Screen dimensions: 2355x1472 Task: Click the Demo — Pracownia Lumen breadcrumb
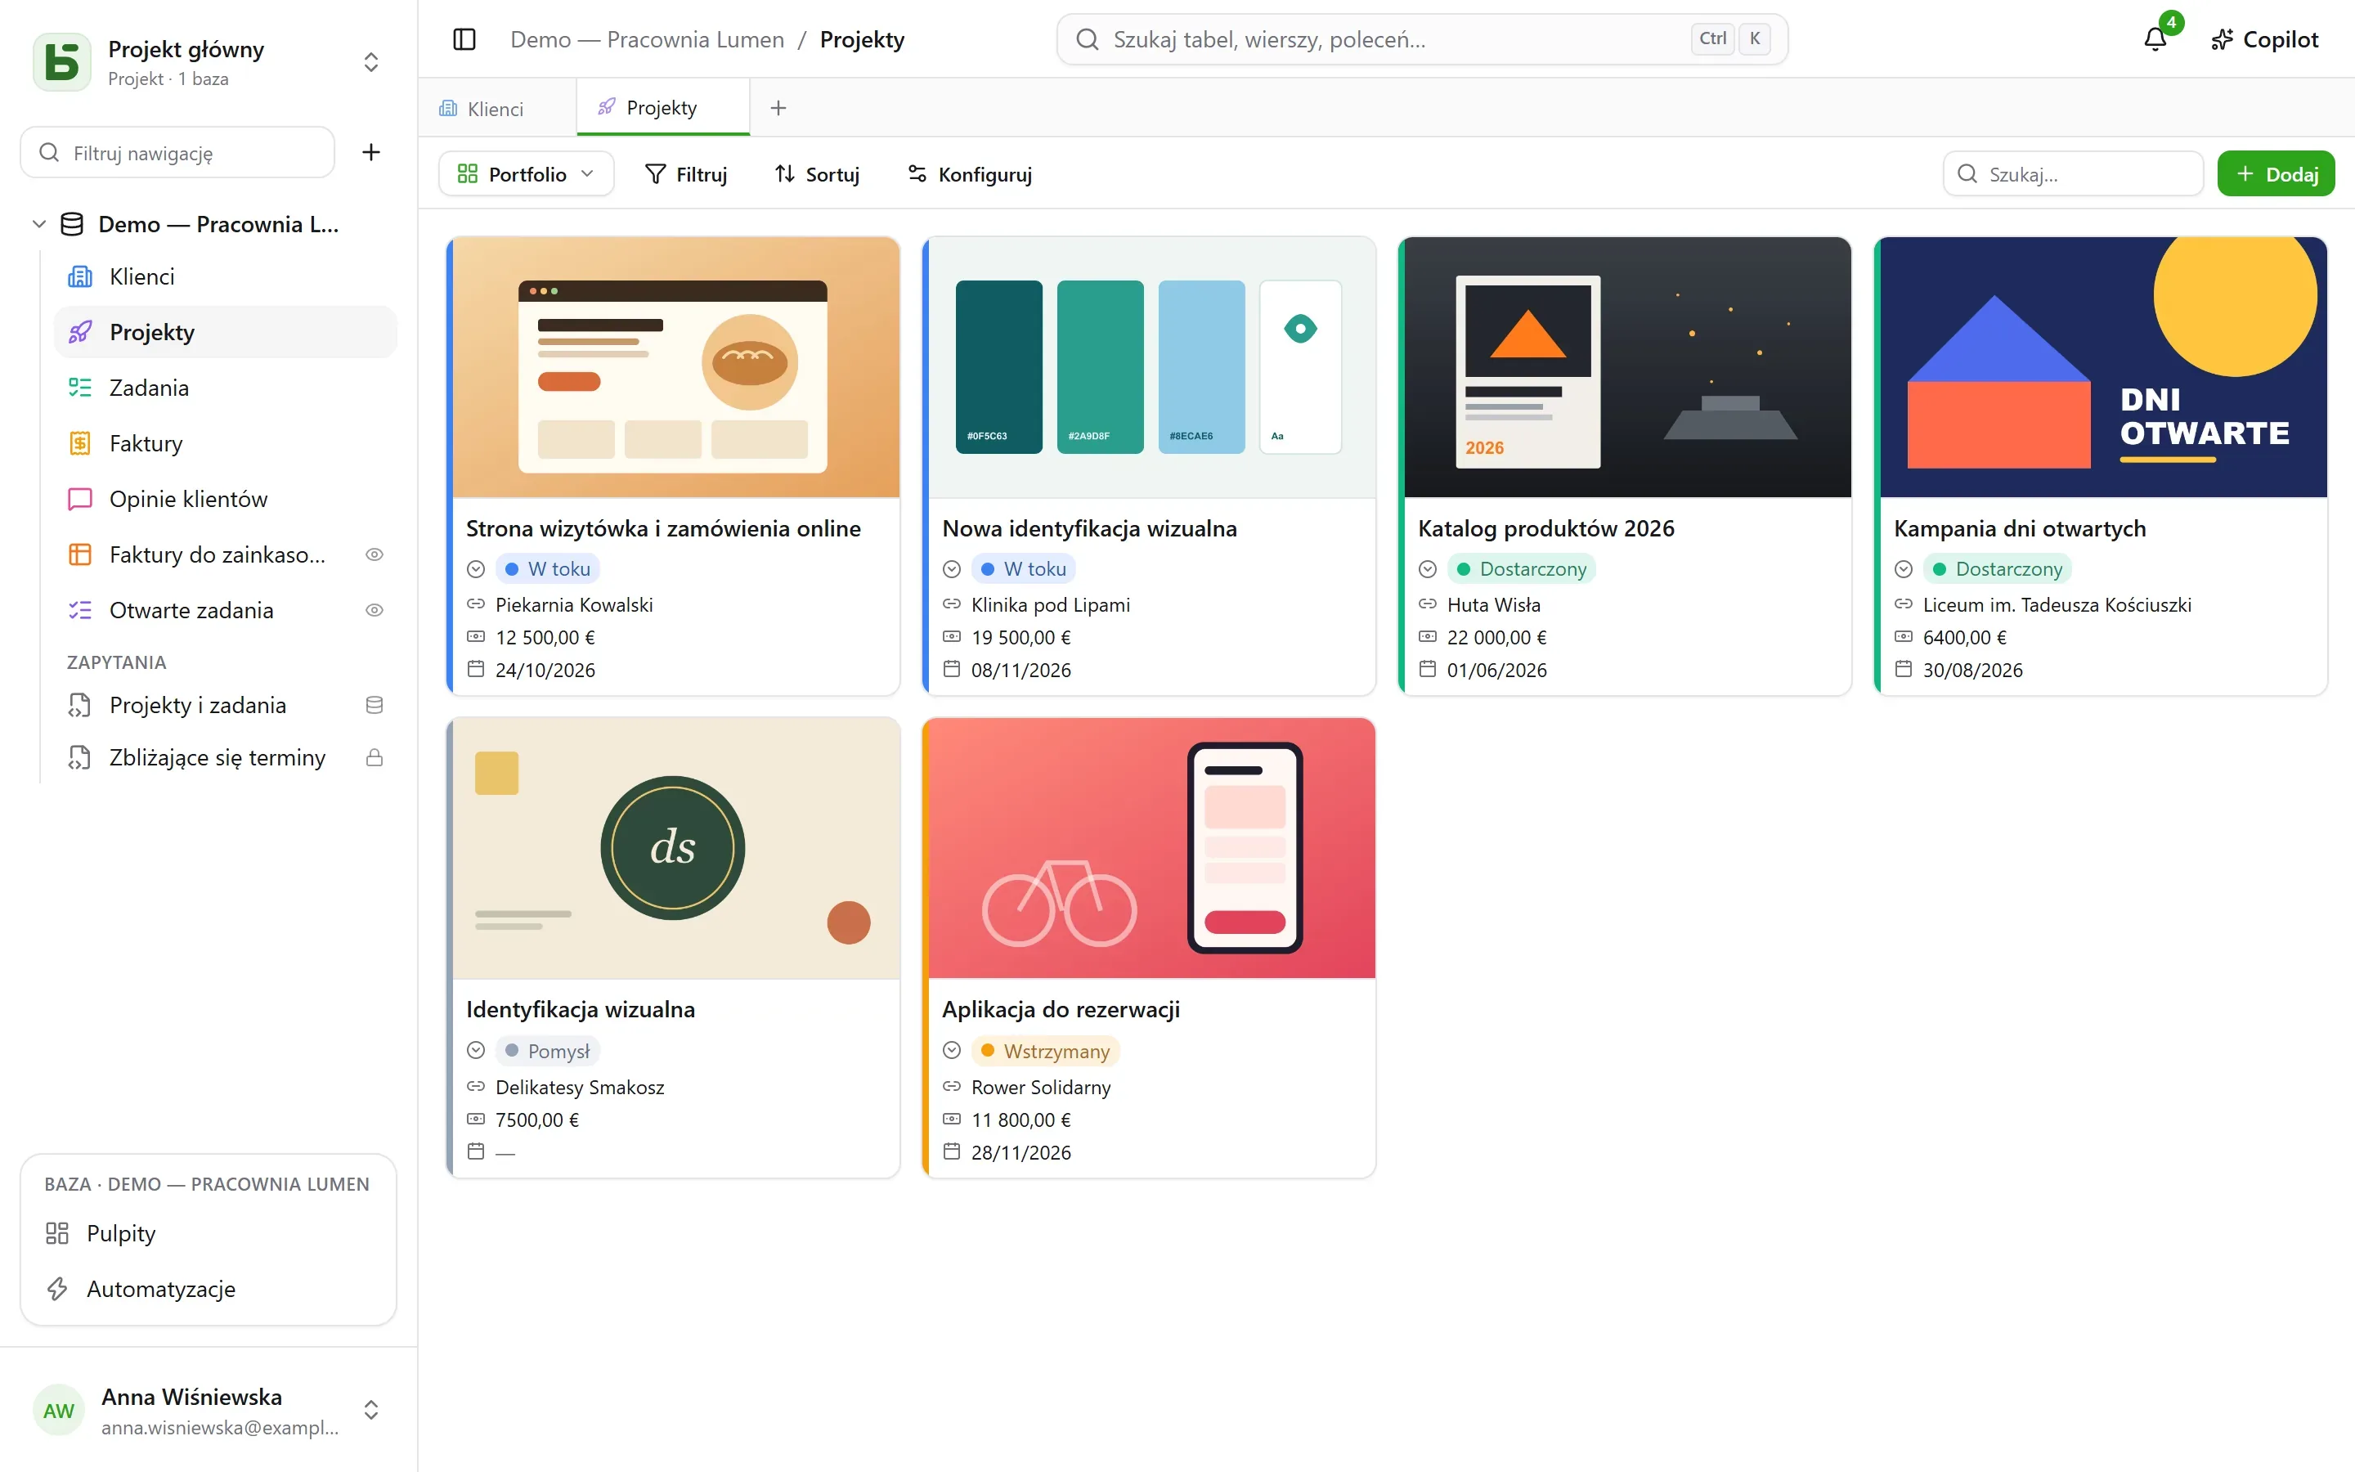click(x=647, y=39)
